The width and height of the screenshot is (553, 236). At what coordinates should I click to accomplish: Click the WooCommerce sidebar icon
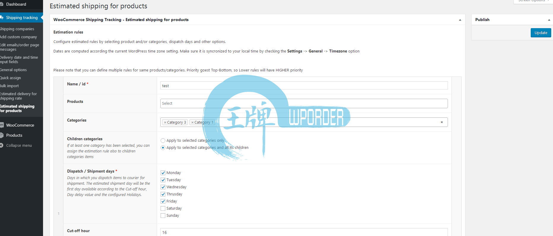pos(1,125)
